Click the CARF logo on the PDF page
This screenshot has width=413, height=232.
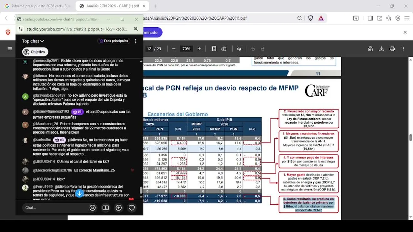[317, 91]
